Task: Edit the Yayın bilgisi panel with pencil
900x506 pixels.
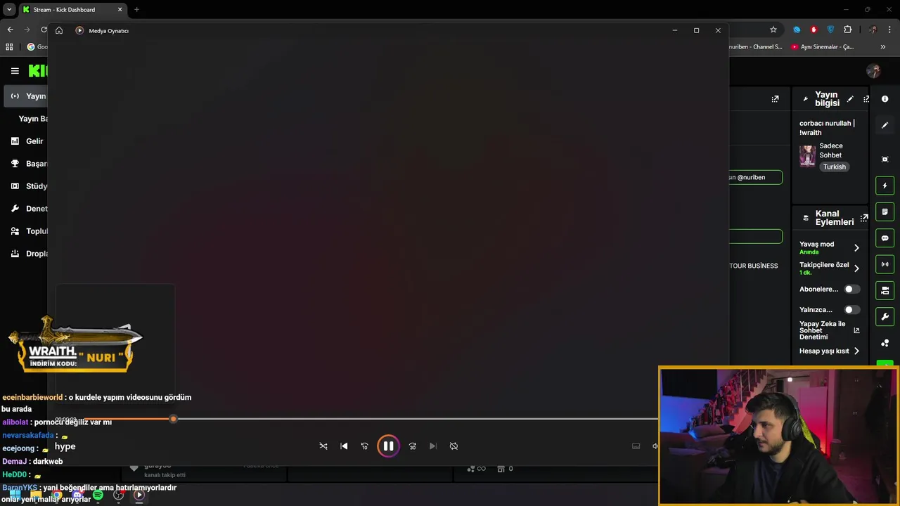Action: pyautogui.click(x=850, y=99)
